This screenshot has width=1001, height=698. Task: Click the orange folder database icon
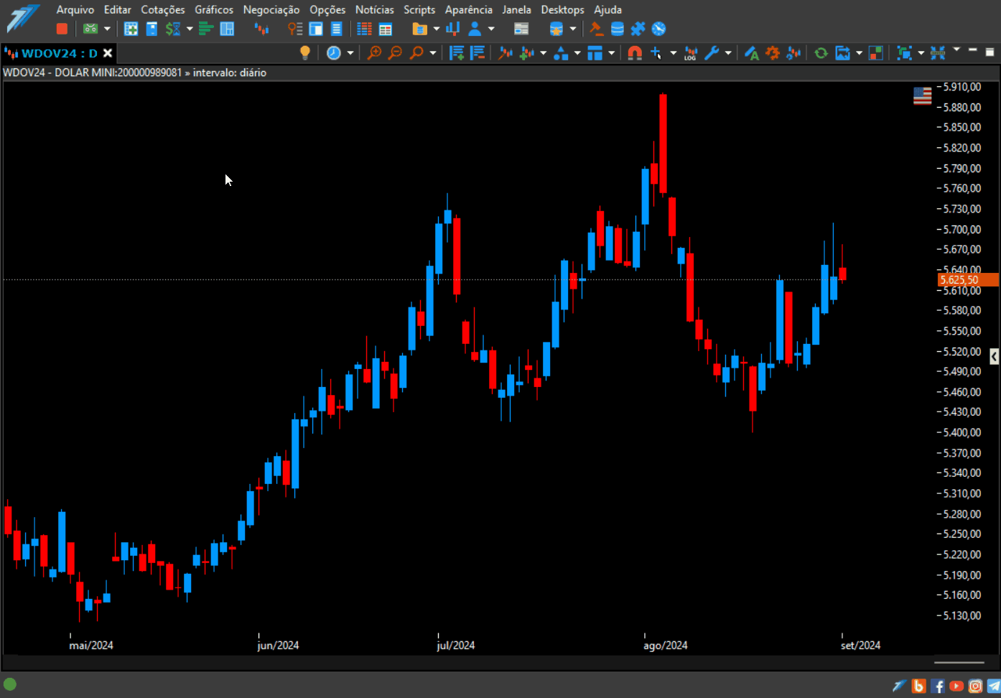420,29
